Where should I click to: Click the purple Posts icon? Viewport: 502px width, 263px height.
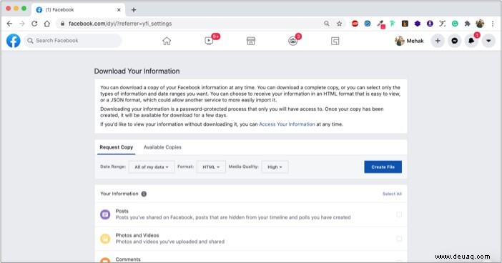tap(105, 214)
